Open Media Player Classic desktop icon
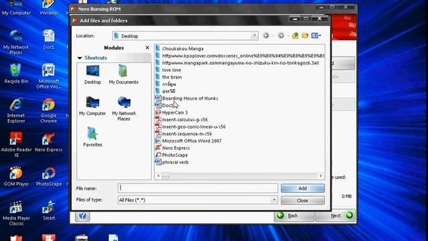This screenshot has width=428, height=241. pos(16,213)
